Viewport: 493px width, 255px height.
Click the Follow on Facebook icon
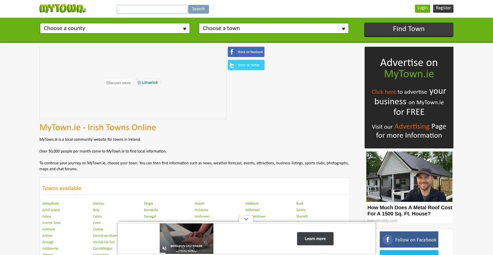click(387, 240)
